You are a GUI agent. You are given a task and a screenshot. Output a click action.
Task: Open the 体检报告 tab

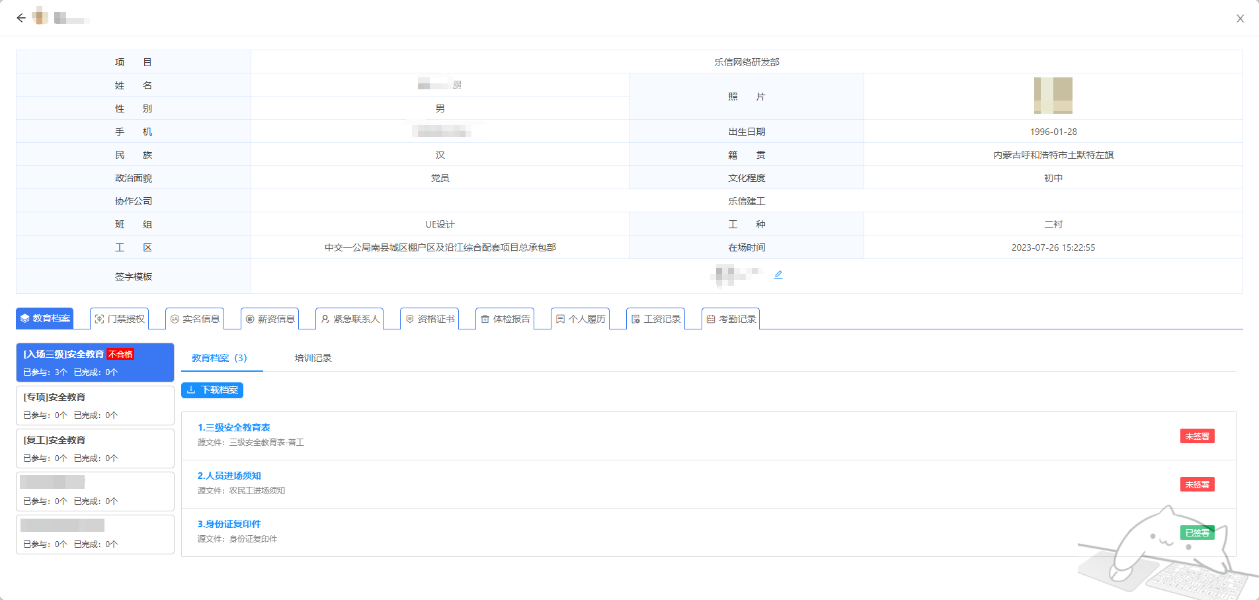[x=505, y=319]
